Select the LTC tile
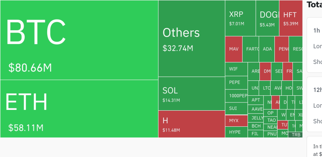Screen dimensions: 322x157 266,88
